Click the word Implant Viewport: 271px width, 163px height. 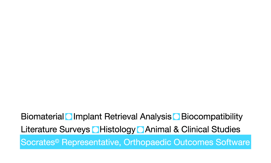pos(88,117)
